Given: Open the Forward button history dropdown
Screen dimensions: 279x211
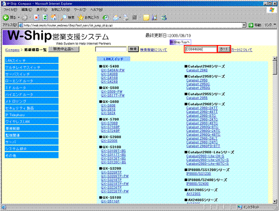Looking at the screenshot, I should point(31,17).
